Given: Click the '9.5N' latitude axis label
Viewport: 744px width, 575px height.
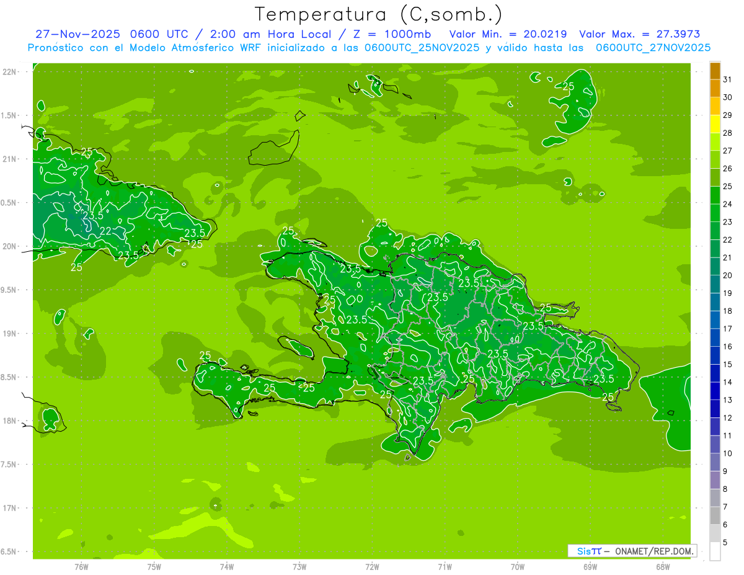Looking at the screenshot, I should [x=9, y=290].
